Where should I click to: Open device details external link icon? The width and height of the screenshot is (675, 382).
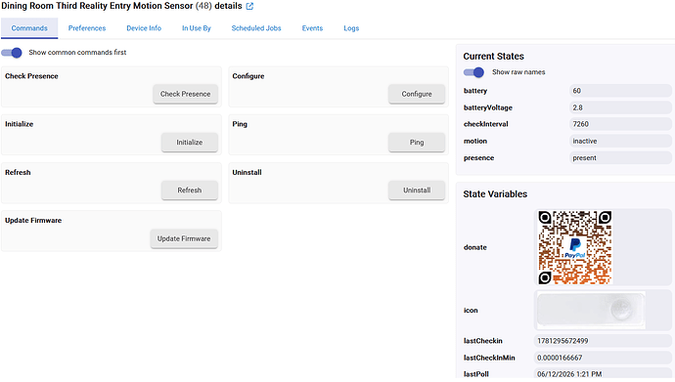pyautogui.click(x=249, y=6)
